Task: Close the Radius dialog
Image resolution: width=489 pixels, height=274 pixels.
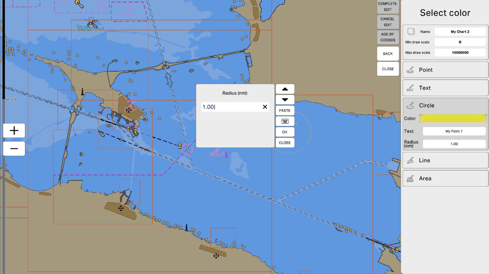Action: click(285, 143)
